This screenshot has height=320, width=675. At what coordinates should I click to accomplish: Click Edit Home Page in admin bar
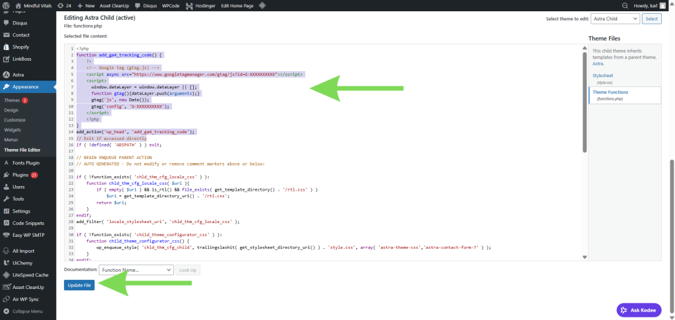tap(237, 5)
